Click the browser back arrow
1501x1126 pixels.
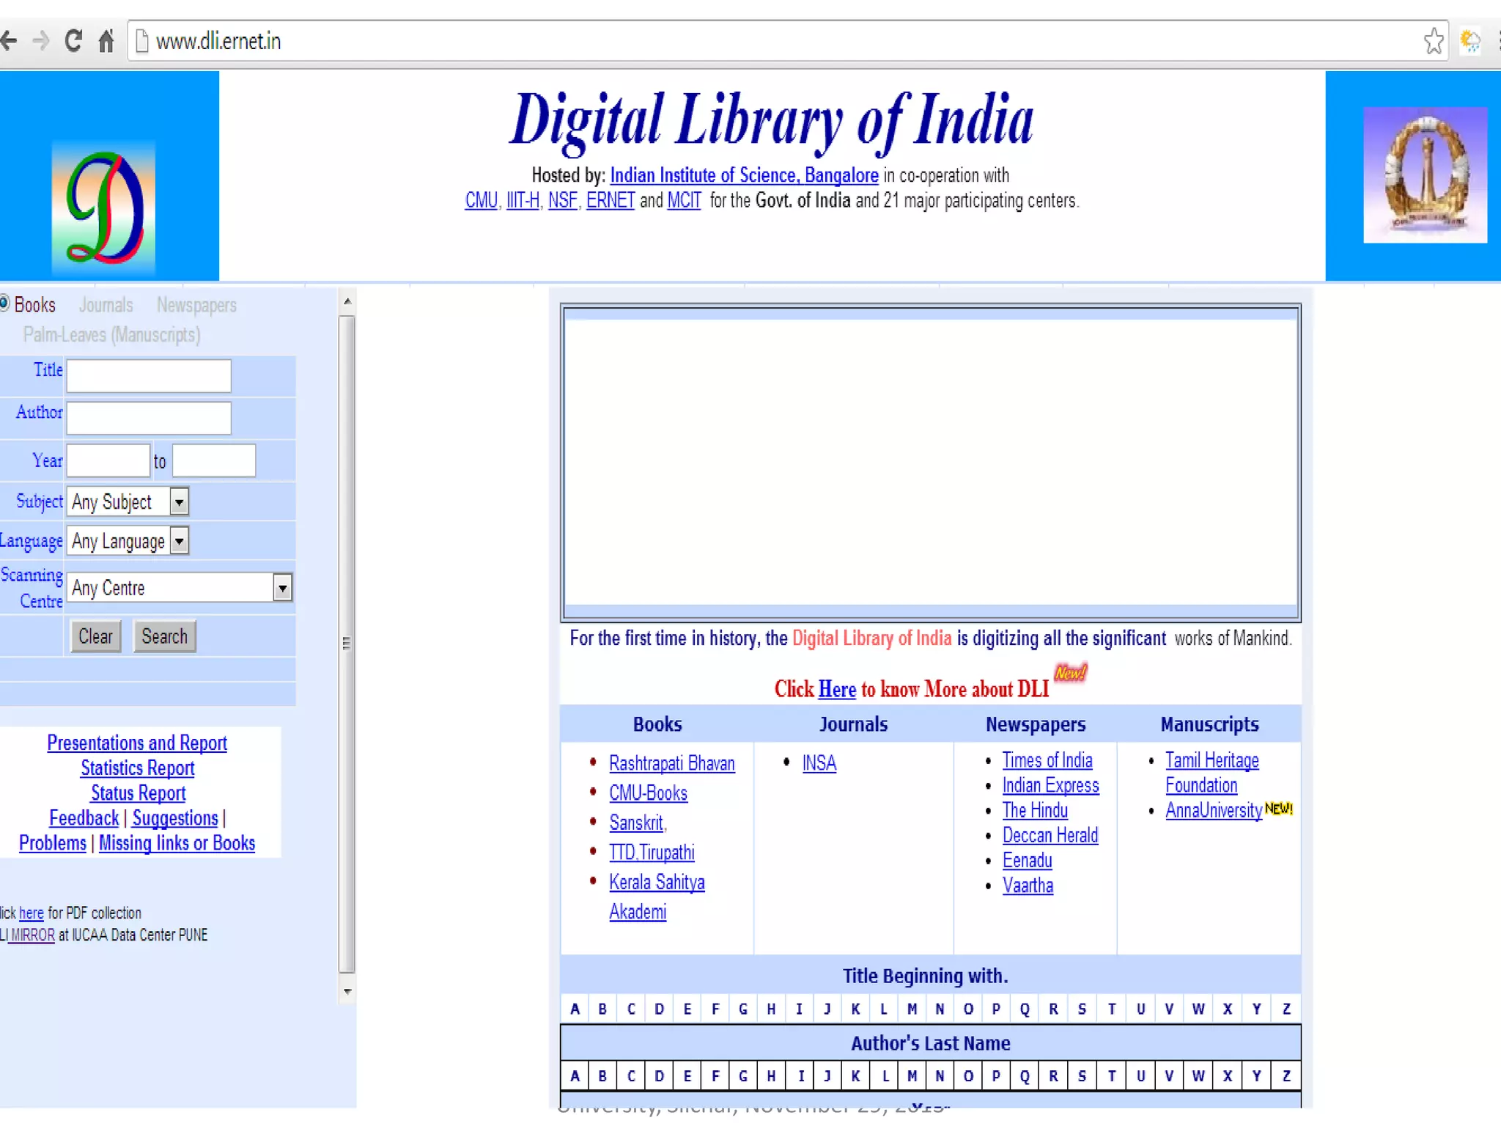click(8, 40)
